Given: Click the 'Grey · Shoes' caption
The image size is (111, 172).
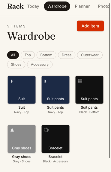Looking at the screenshot, I should coord(22,161).
